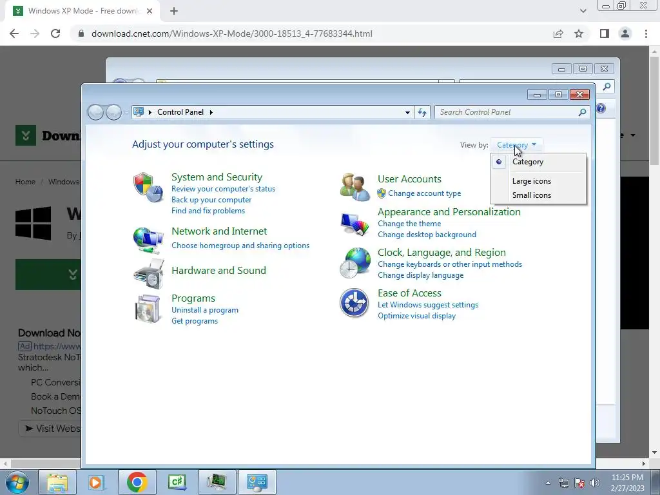Image resolution: width=660 pixels, height=495 pixels.
Task: Open the Windows Start orb
Action: tap(17, 482)
